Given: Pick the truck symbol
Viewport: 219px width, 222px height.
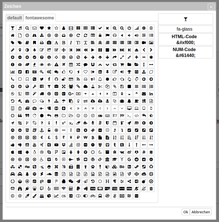Looking at the screenshot, I should (x=42, y=94).
